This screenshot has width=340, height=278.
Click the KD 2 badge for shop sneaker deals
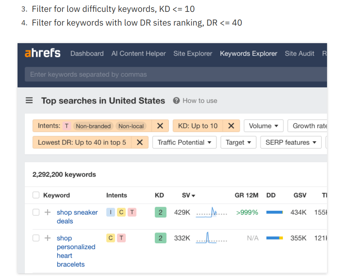(x=160, y=212)
